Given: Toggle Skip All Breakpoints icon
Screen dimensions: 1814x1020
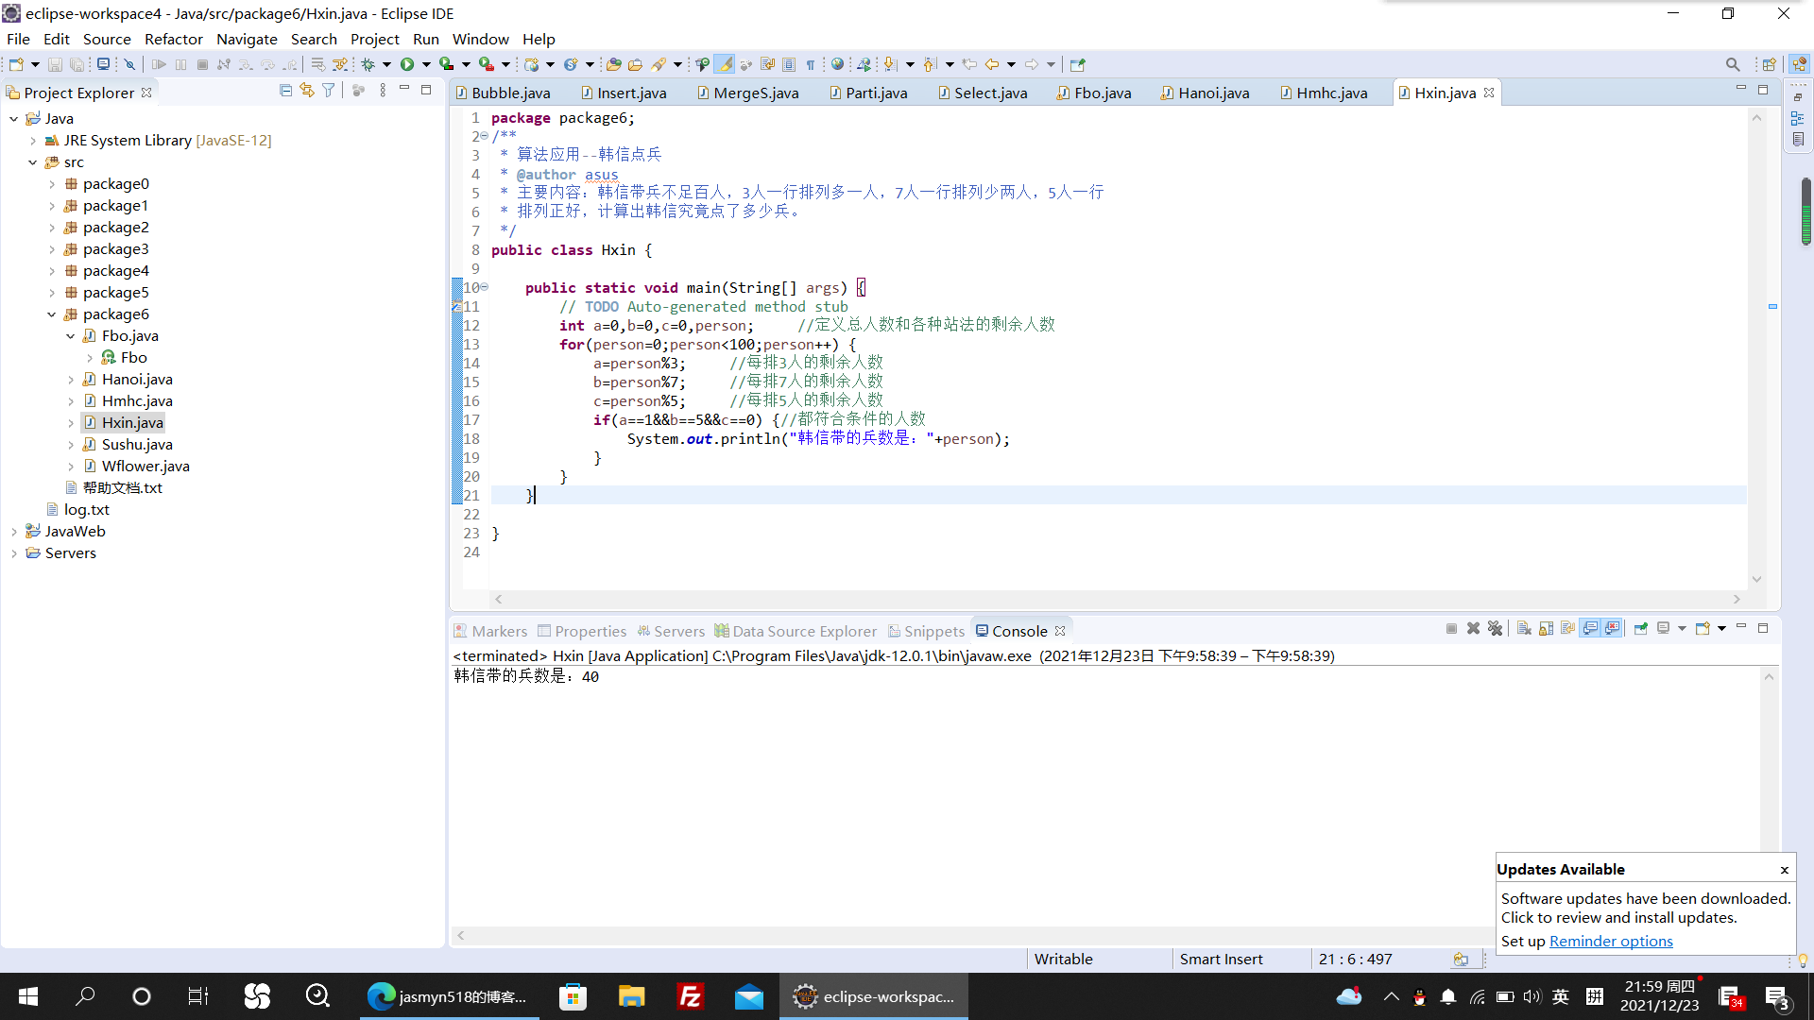Looking at the screenshot, I should point(129,64).
